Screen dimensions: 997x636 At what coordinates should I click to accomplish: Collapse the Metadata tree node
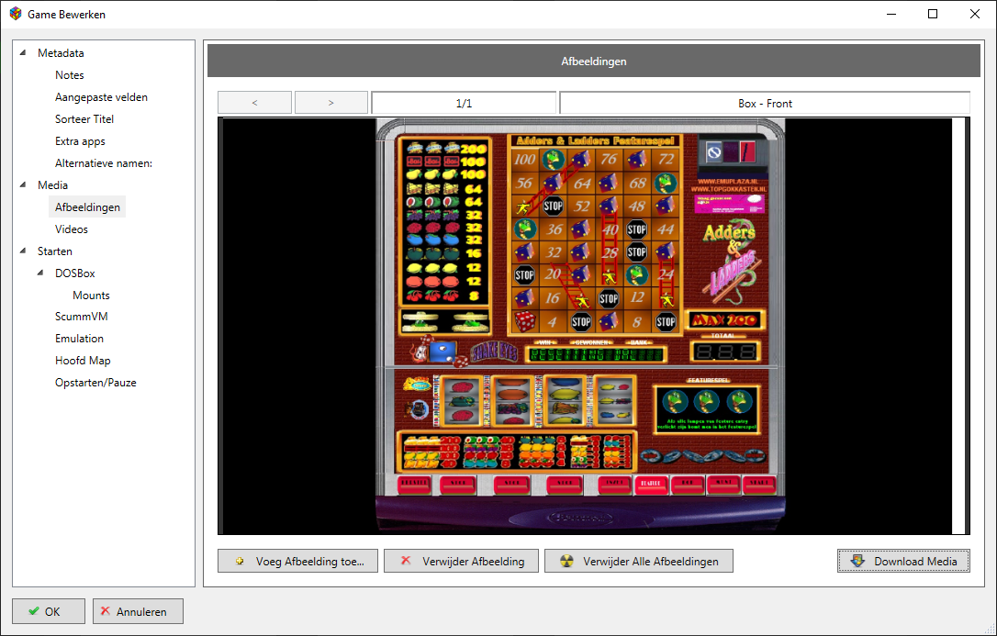(24, 52)
